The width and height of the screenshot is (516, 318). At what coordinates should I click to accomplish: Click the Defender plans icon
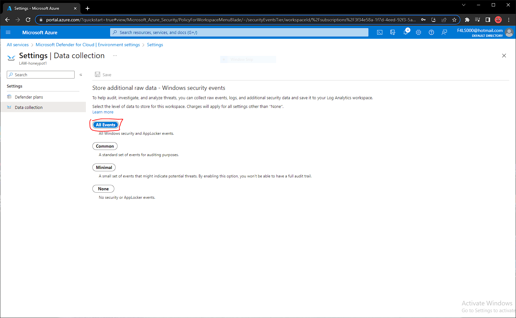tap(9, 97)
